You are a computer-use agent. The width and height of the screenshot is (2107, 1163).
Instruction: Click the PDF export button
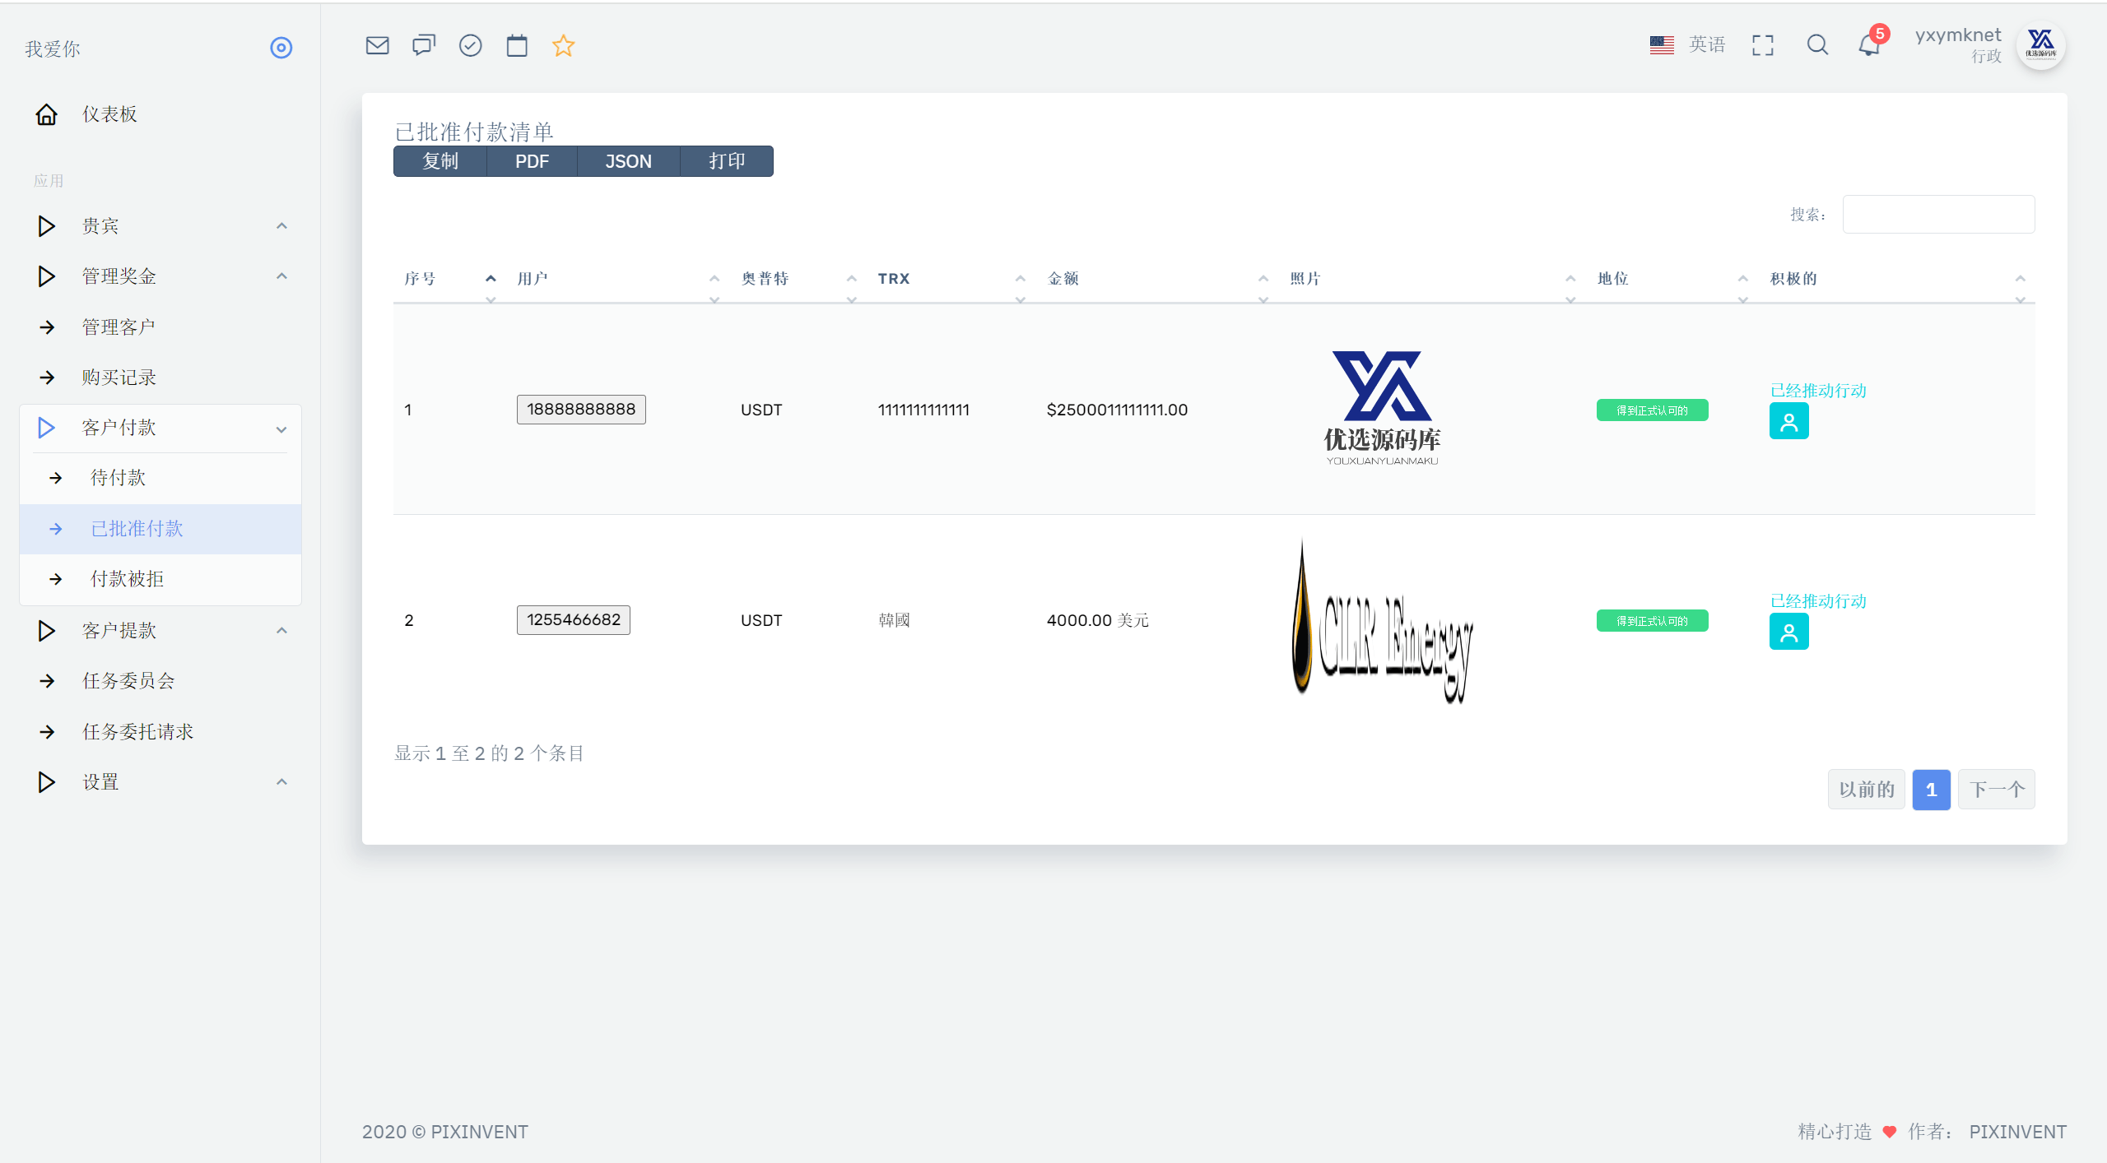[x=532, y=161]
